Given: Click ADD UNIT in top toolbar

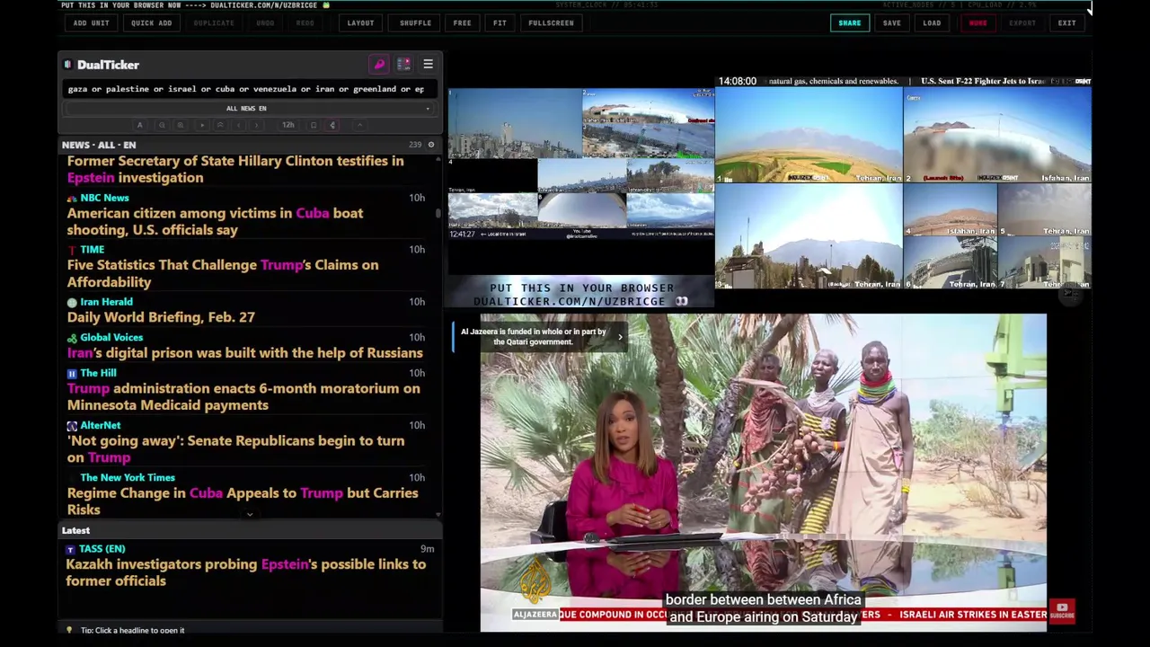Looking at the screenshot, I should [91, 23].
